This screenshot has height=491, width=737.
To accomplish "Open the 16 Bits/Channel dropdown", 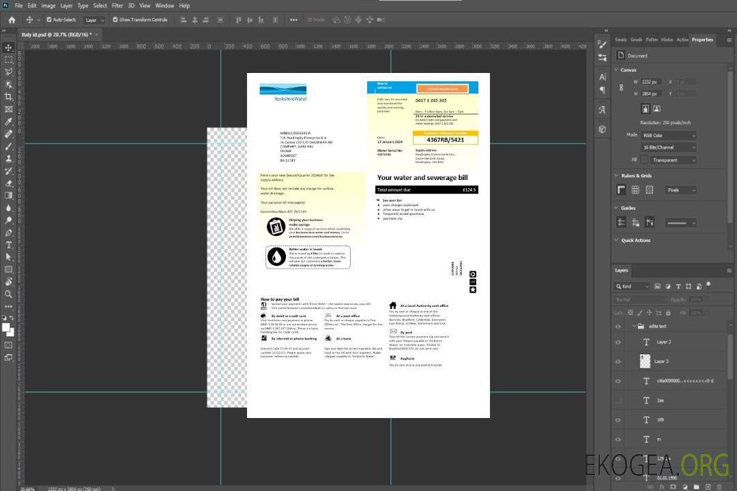I will pos(668,147).
